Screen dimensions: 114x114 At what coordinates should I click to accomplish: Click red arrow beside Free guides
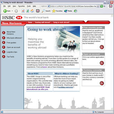click(4, 43)
